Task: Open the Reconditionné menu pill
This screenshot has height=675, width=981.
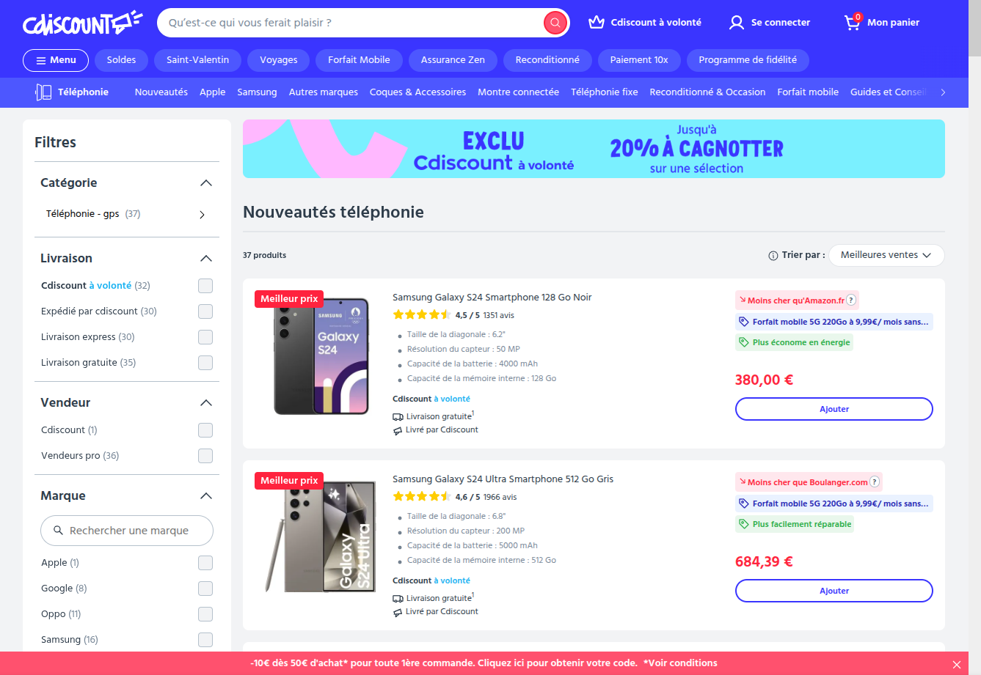Action: click(x=547, y=60)
